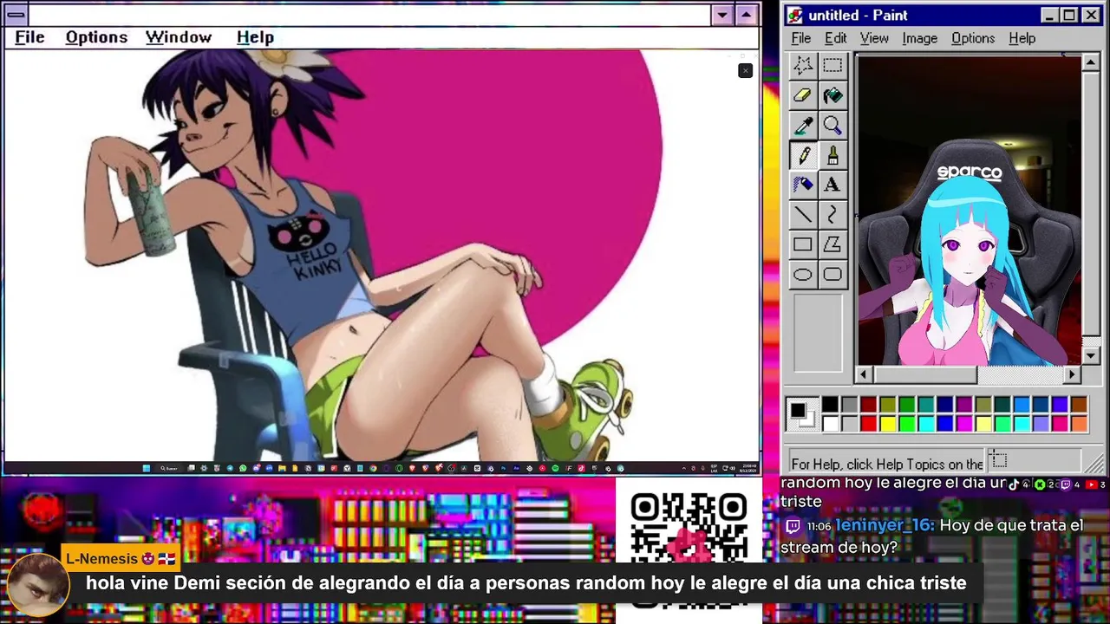Viewport: 1110px width, 624px height.
Task: Click the Twitch logo beside leninyer_16's message
Action: click(793, 526)
